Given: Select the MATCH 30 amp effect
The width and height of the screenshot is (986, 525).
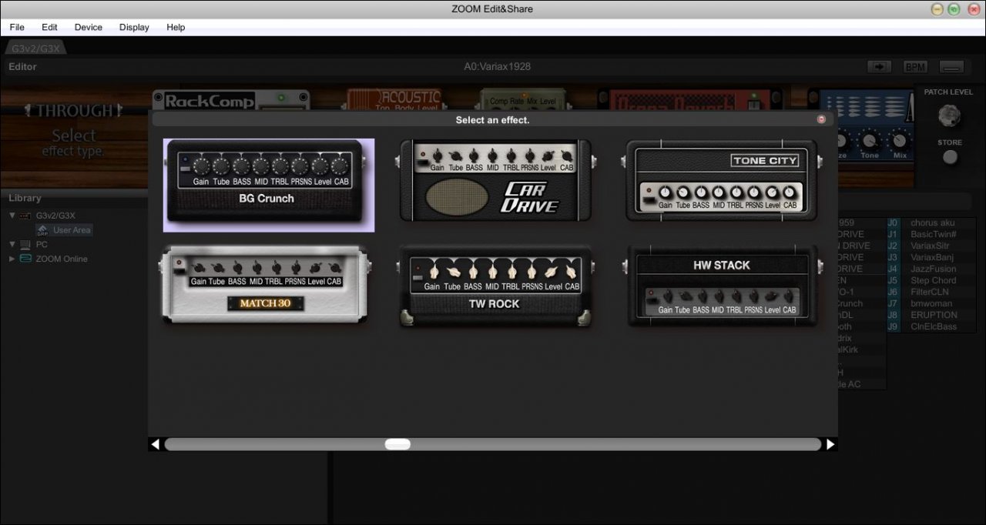Looking at the screenshot, I should pos(266,284).
